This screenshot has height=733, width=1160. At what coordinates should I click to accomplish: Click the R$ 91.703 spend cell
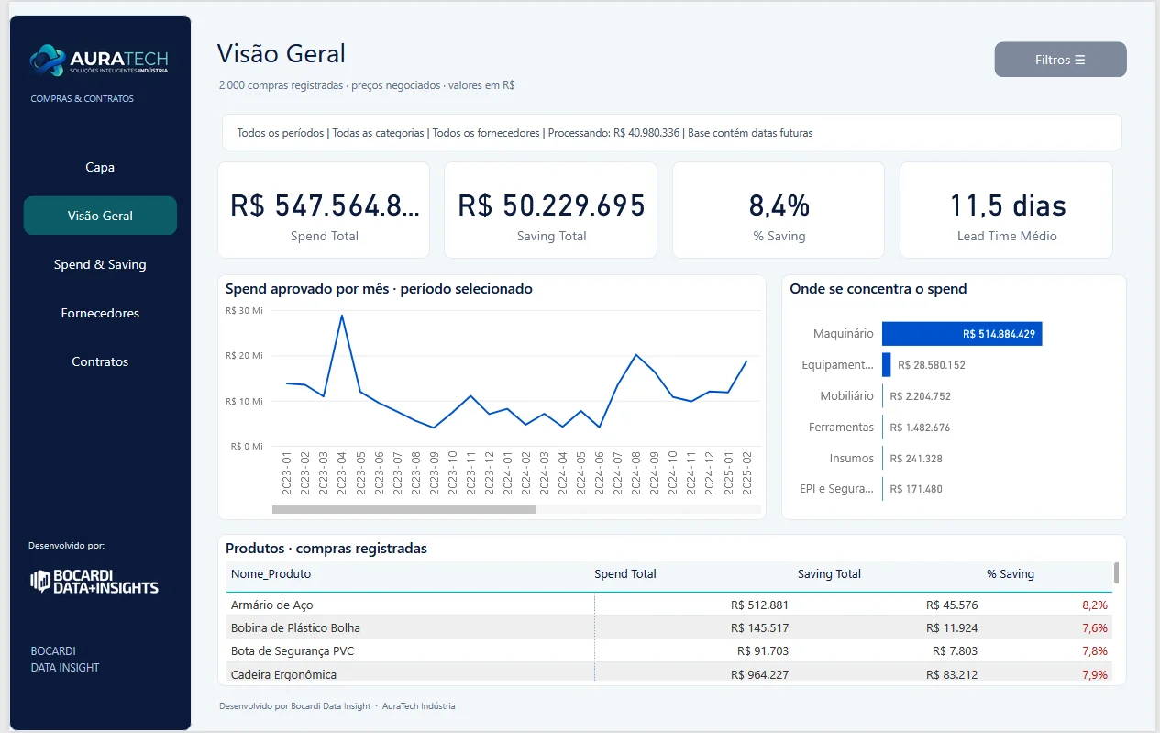(763, 651)
